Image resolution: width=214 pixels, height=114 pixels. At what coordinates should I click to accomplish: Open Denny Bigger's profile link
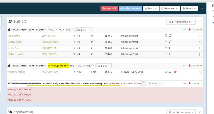pyautogui.click(x=15, y=42)
